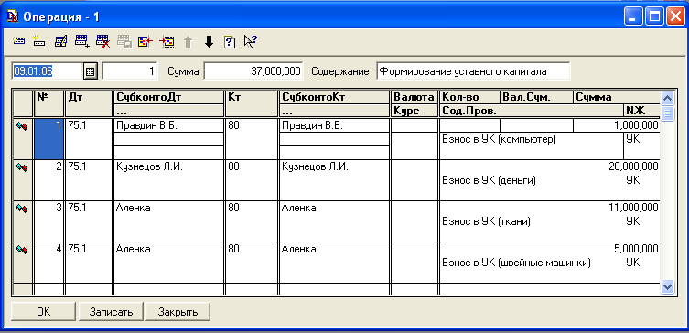Click the Дт column header

pos(89,103)
